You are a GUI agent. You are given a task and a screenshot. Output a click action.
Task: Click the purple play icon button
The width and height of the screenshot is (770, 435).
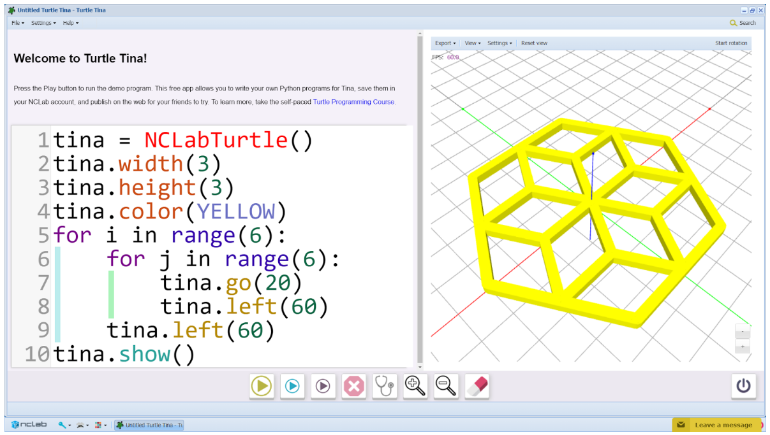[323, 386]
